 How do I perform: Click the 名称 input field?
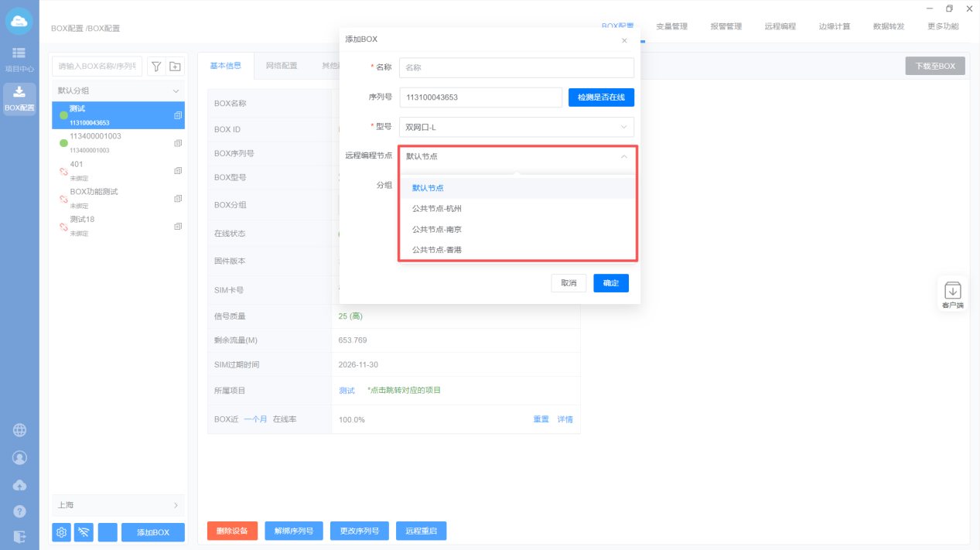[516, 68]
